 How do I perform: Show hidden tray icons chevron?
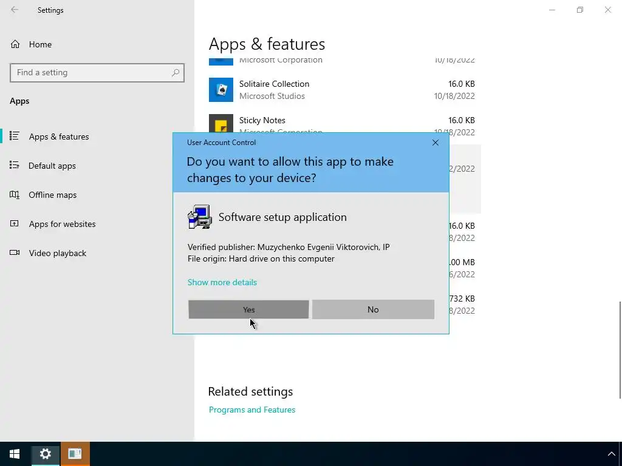[x=611, y=454]
